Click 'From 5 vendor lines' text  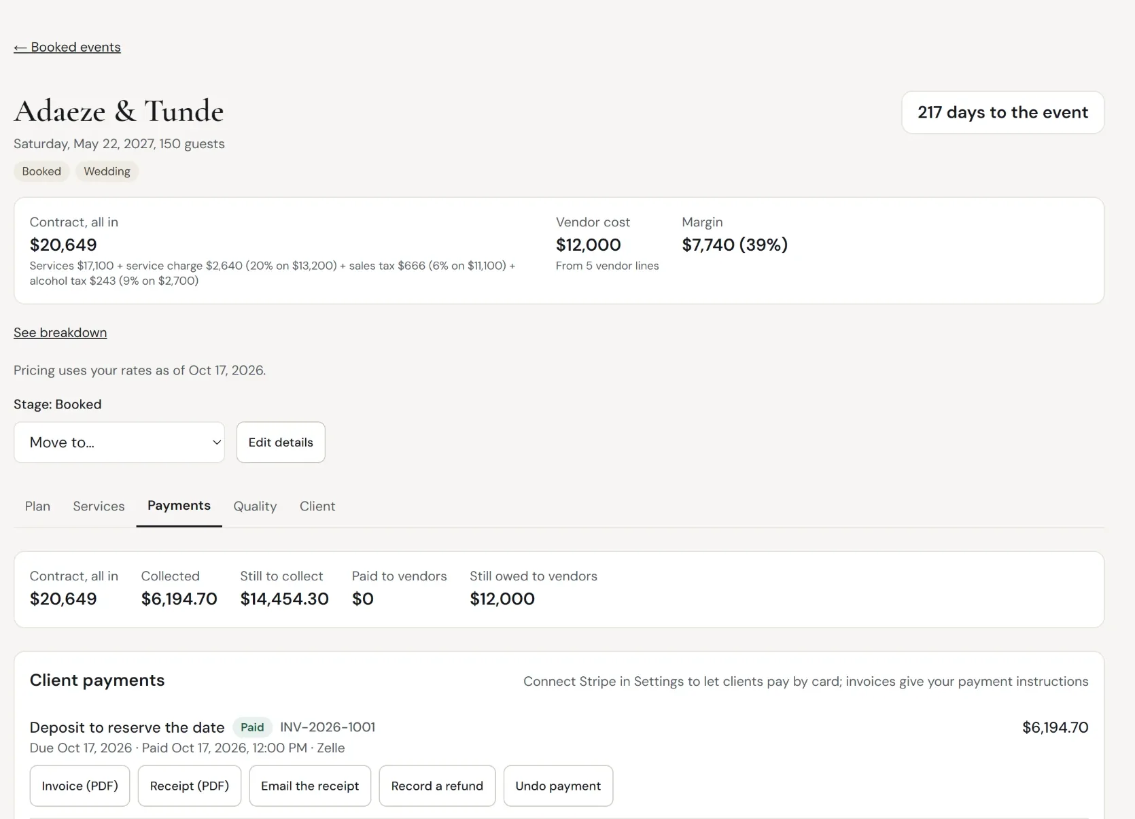607,266
